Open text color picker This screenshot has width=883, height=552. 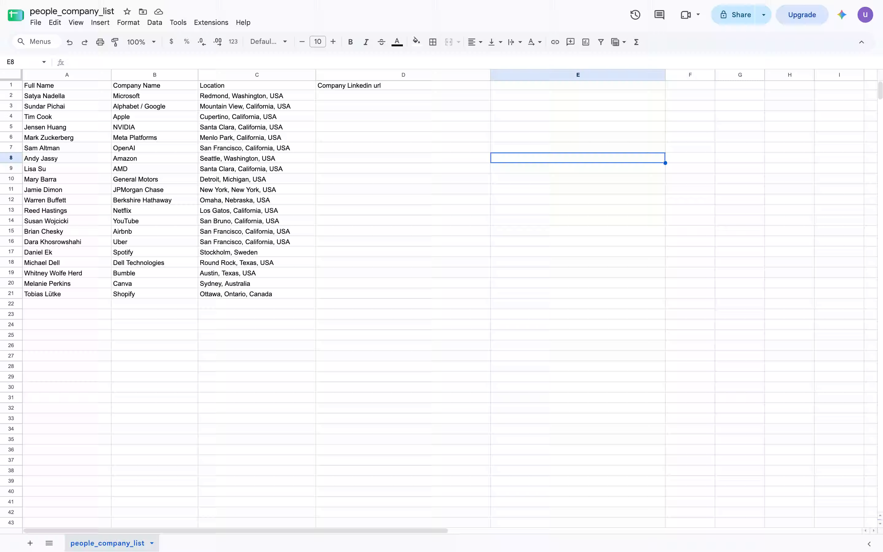[x=397, y=42]
